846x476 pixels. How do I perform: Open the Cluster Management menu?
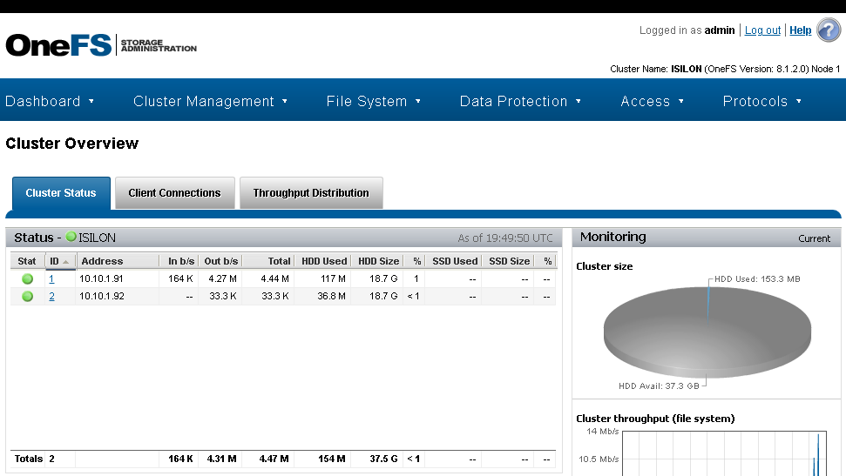tap(203, 101)
